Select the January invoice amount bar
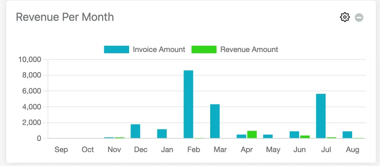 point(162,134)
